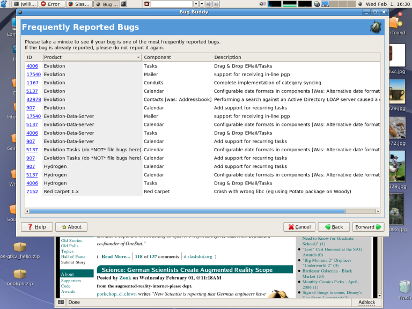Click the horizontal scrollbar's left arrow
Image resolution: width=412 pixels, height=309 pixels.
[27, 211]
